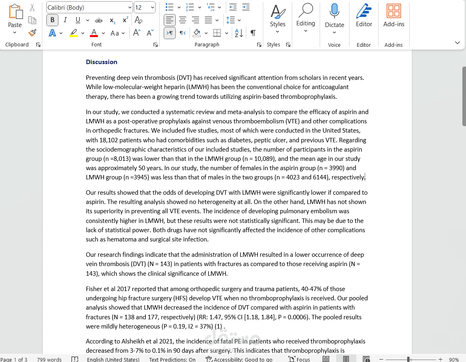Viewport: 466px width, 362px height.
Task: Click the Shading paint bucket icon
Action: point(197,33)
